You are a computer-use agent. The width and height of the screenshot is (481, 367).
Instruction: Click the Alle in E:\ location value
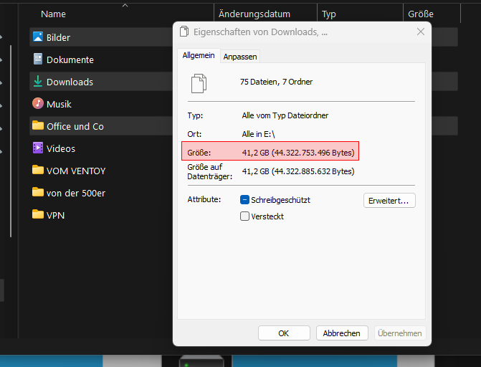coord(258,134)
